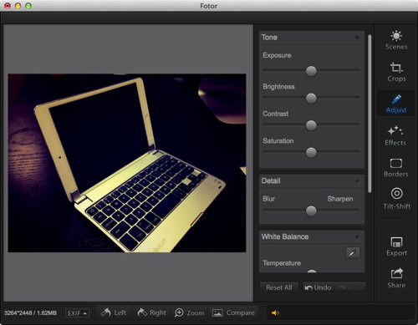Collapse the Detail section
418x325 pixels.
pos(357,181)
